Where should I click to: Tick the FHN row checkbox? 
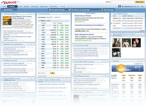click(x=39, y=54)
